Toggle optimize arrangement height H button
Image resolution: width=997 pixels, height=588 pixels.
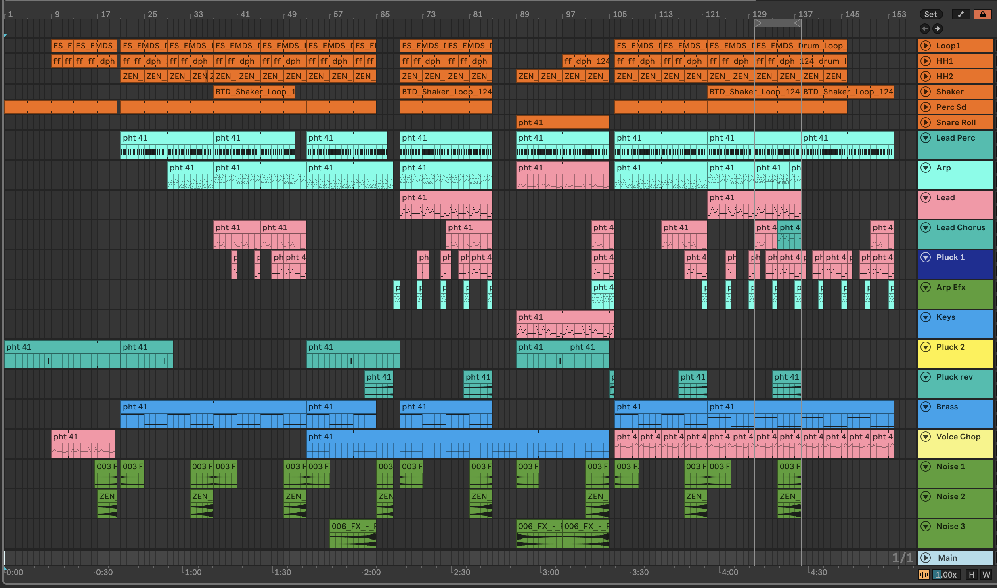tap(971, 575)
